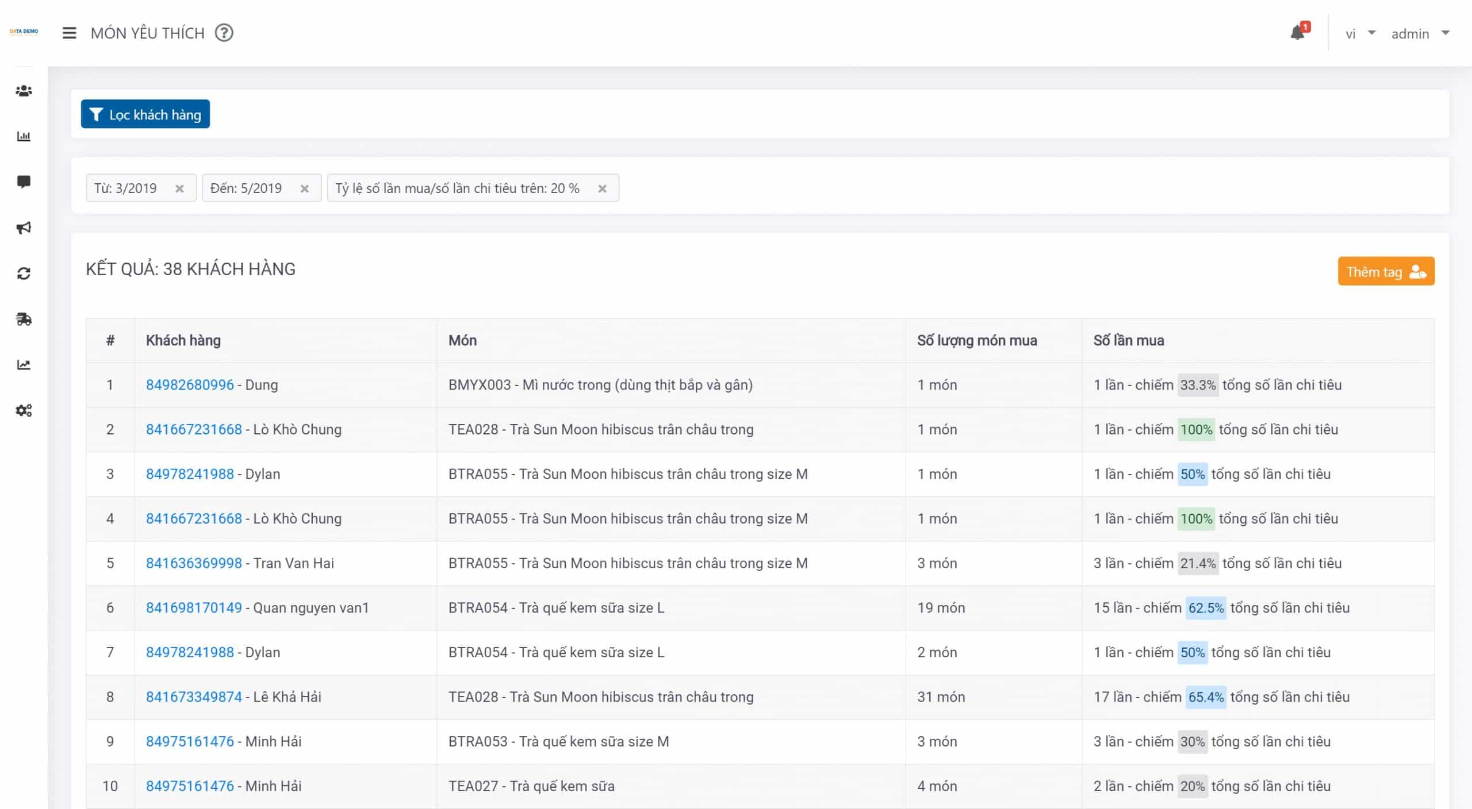Click the DATA DEMO logo
1472x809 pixels.
click(x=24, y=32)
